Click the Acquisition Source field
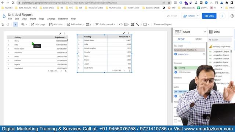 (x=221, y=62)
